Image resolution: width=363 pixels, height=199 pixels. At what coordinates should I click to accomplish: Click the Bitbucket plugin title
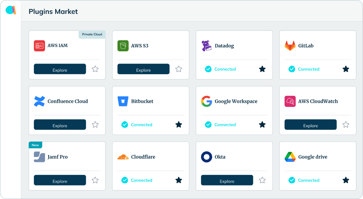(142, 102)
